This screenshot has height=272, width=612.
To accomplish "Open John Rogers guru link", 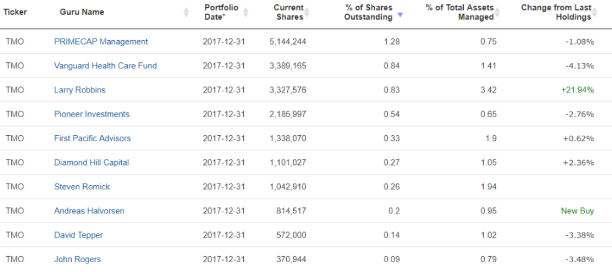I will 77,259.
